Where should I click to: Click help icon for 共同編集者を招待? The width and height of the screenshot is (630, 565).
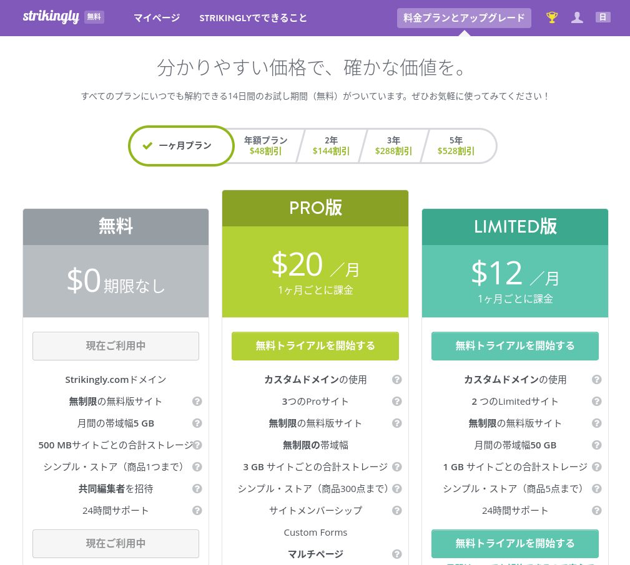pyautogui.click(x=197, y=489)
